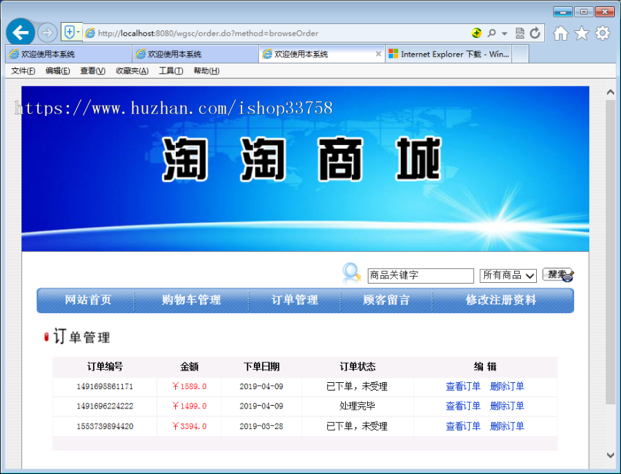621x474 pixels.
Task: Open Favorites via the star icon
Action: tap(580, 32)
